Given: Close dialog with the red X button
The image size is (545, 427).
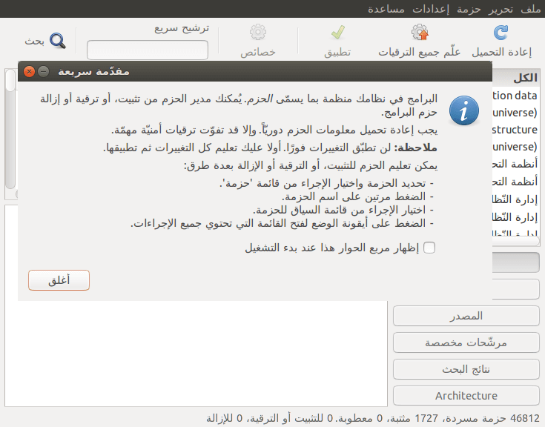Looking at the screenshot, I should coord(29,72).
